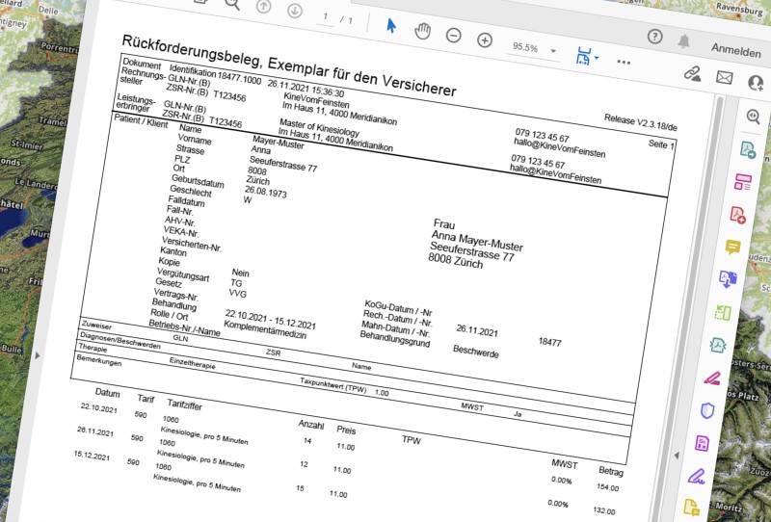Viewport: 771px width, 522px height.
Task: Open the Fill and Sign pen tool
Action: point(696,476)
